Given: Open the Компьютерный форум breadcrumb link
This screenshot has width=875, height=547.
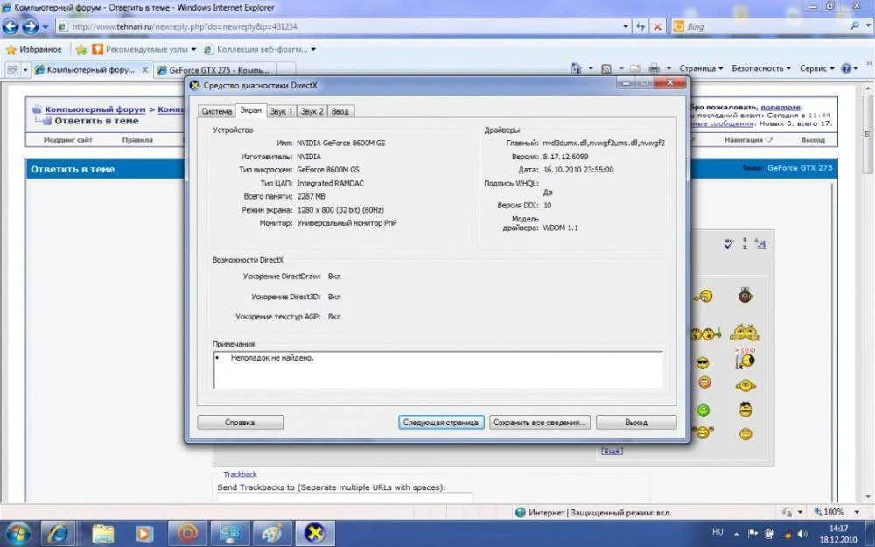Looking at the screenshot, I should tap(94, 109).
